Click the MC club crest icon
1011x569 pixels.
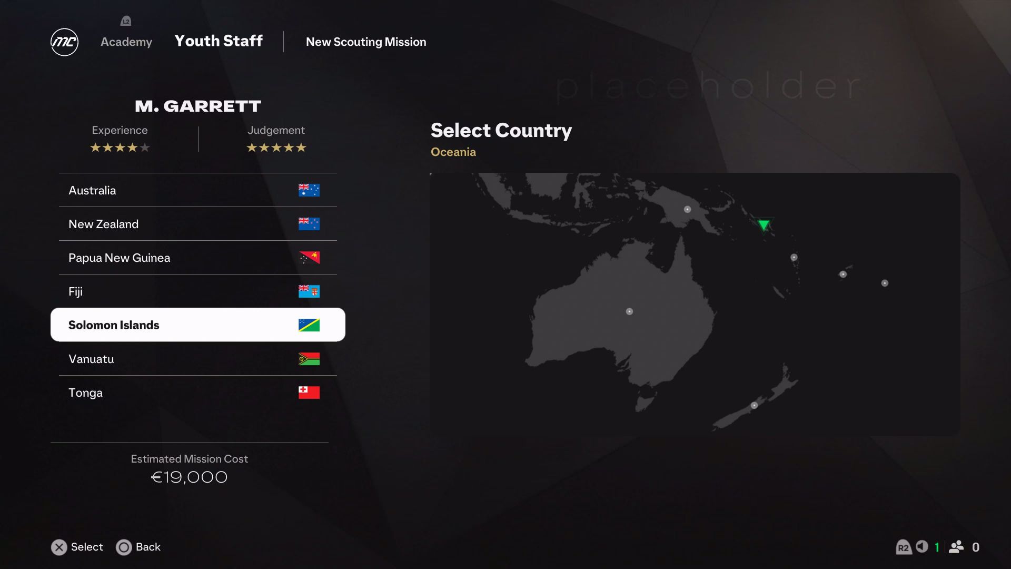click(x=64, y=41)
